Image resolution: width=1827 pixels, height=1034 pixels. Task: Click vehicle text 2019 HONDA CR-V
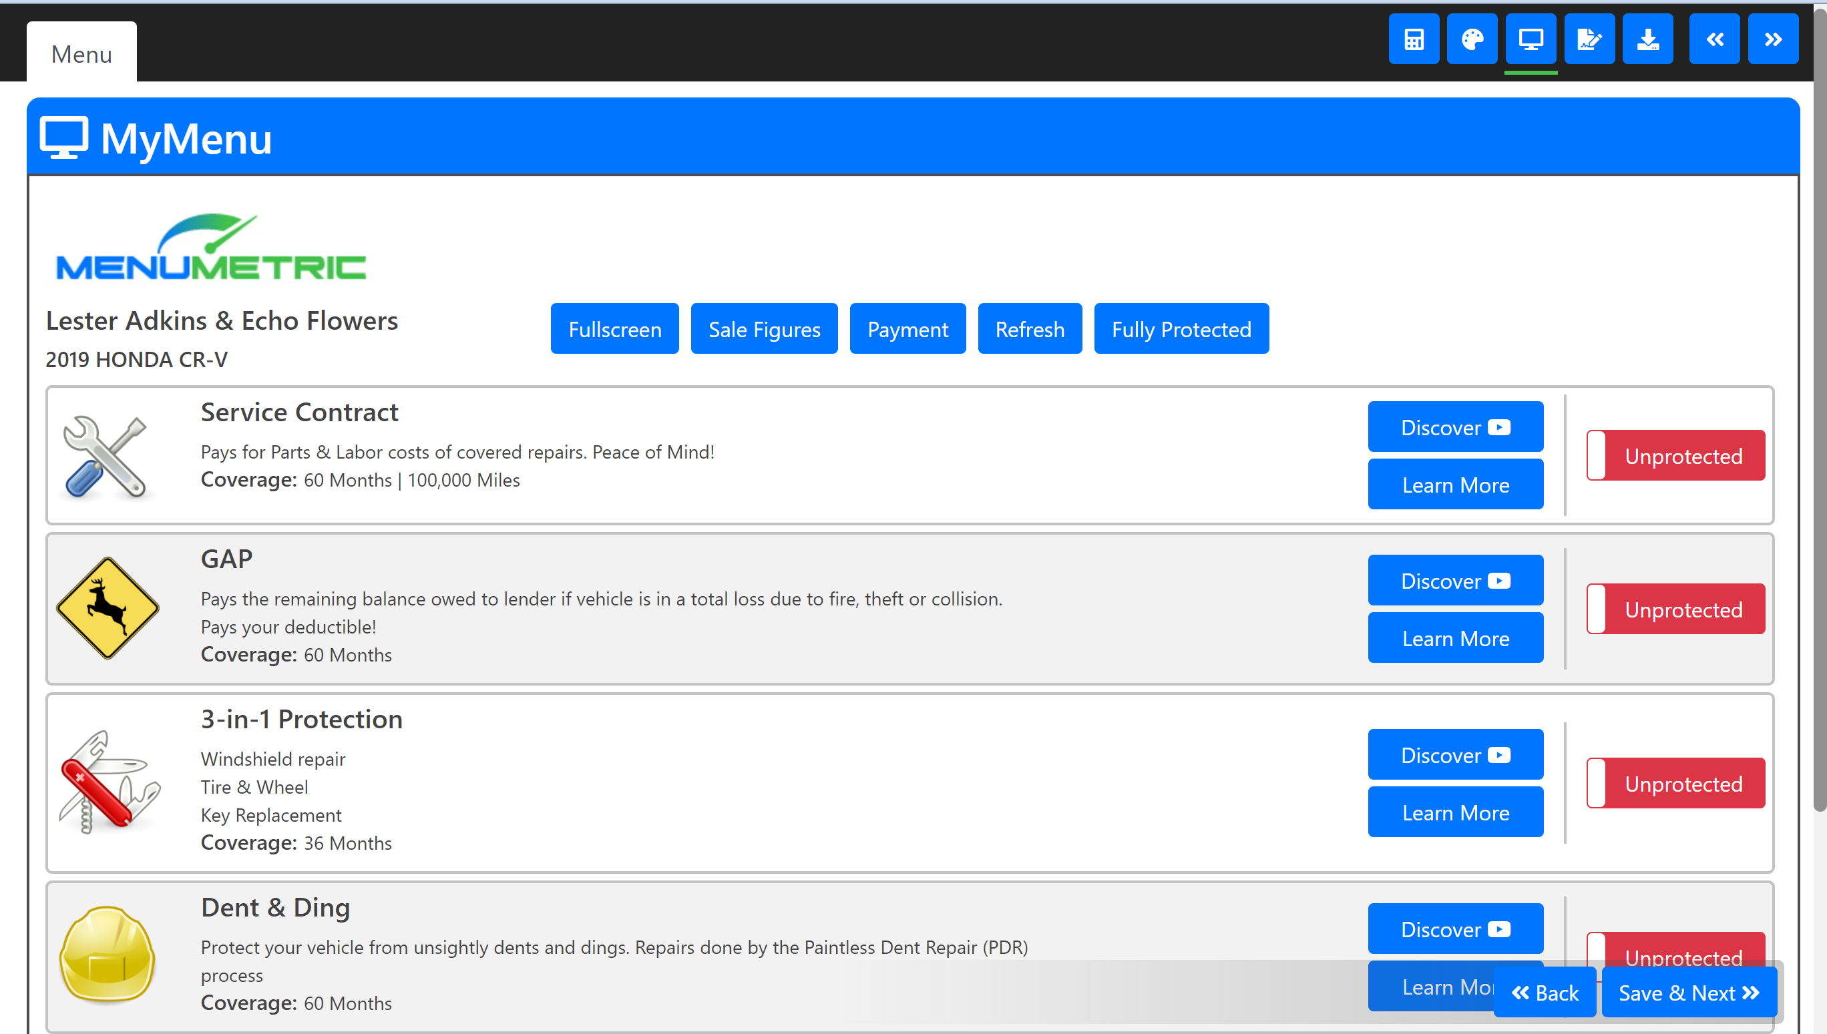coord(136,359)
